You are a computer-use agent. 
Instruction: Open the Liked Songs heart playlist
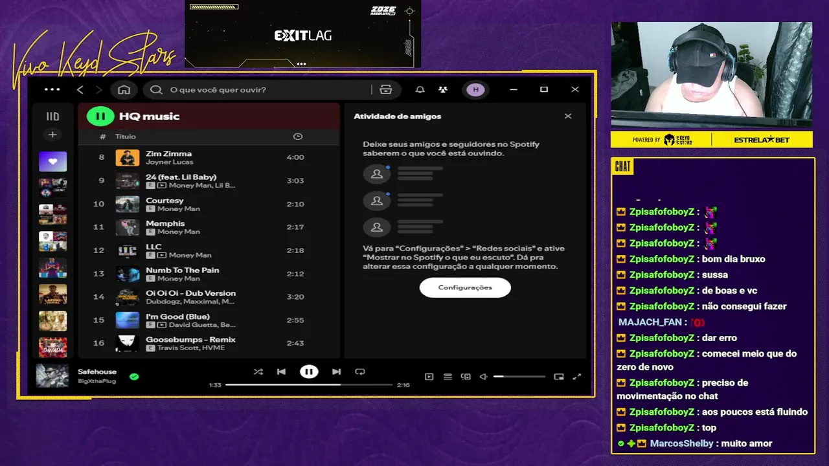[52, 161]
